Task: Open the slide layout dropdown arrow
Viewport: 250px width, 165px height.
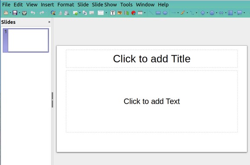Action: pyautogui.click(x=106, y=13)
